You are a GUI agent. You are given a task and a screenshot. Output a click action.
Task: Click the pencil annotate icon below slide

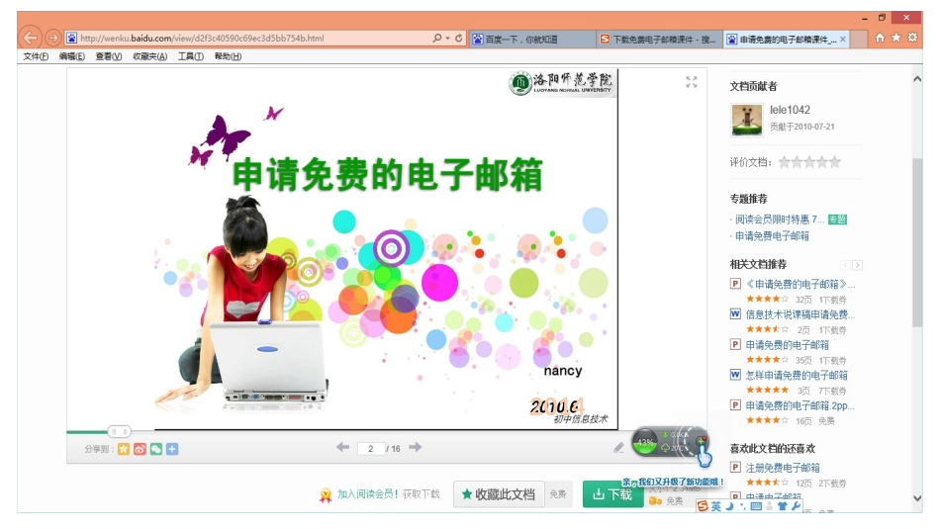point(618,448)
